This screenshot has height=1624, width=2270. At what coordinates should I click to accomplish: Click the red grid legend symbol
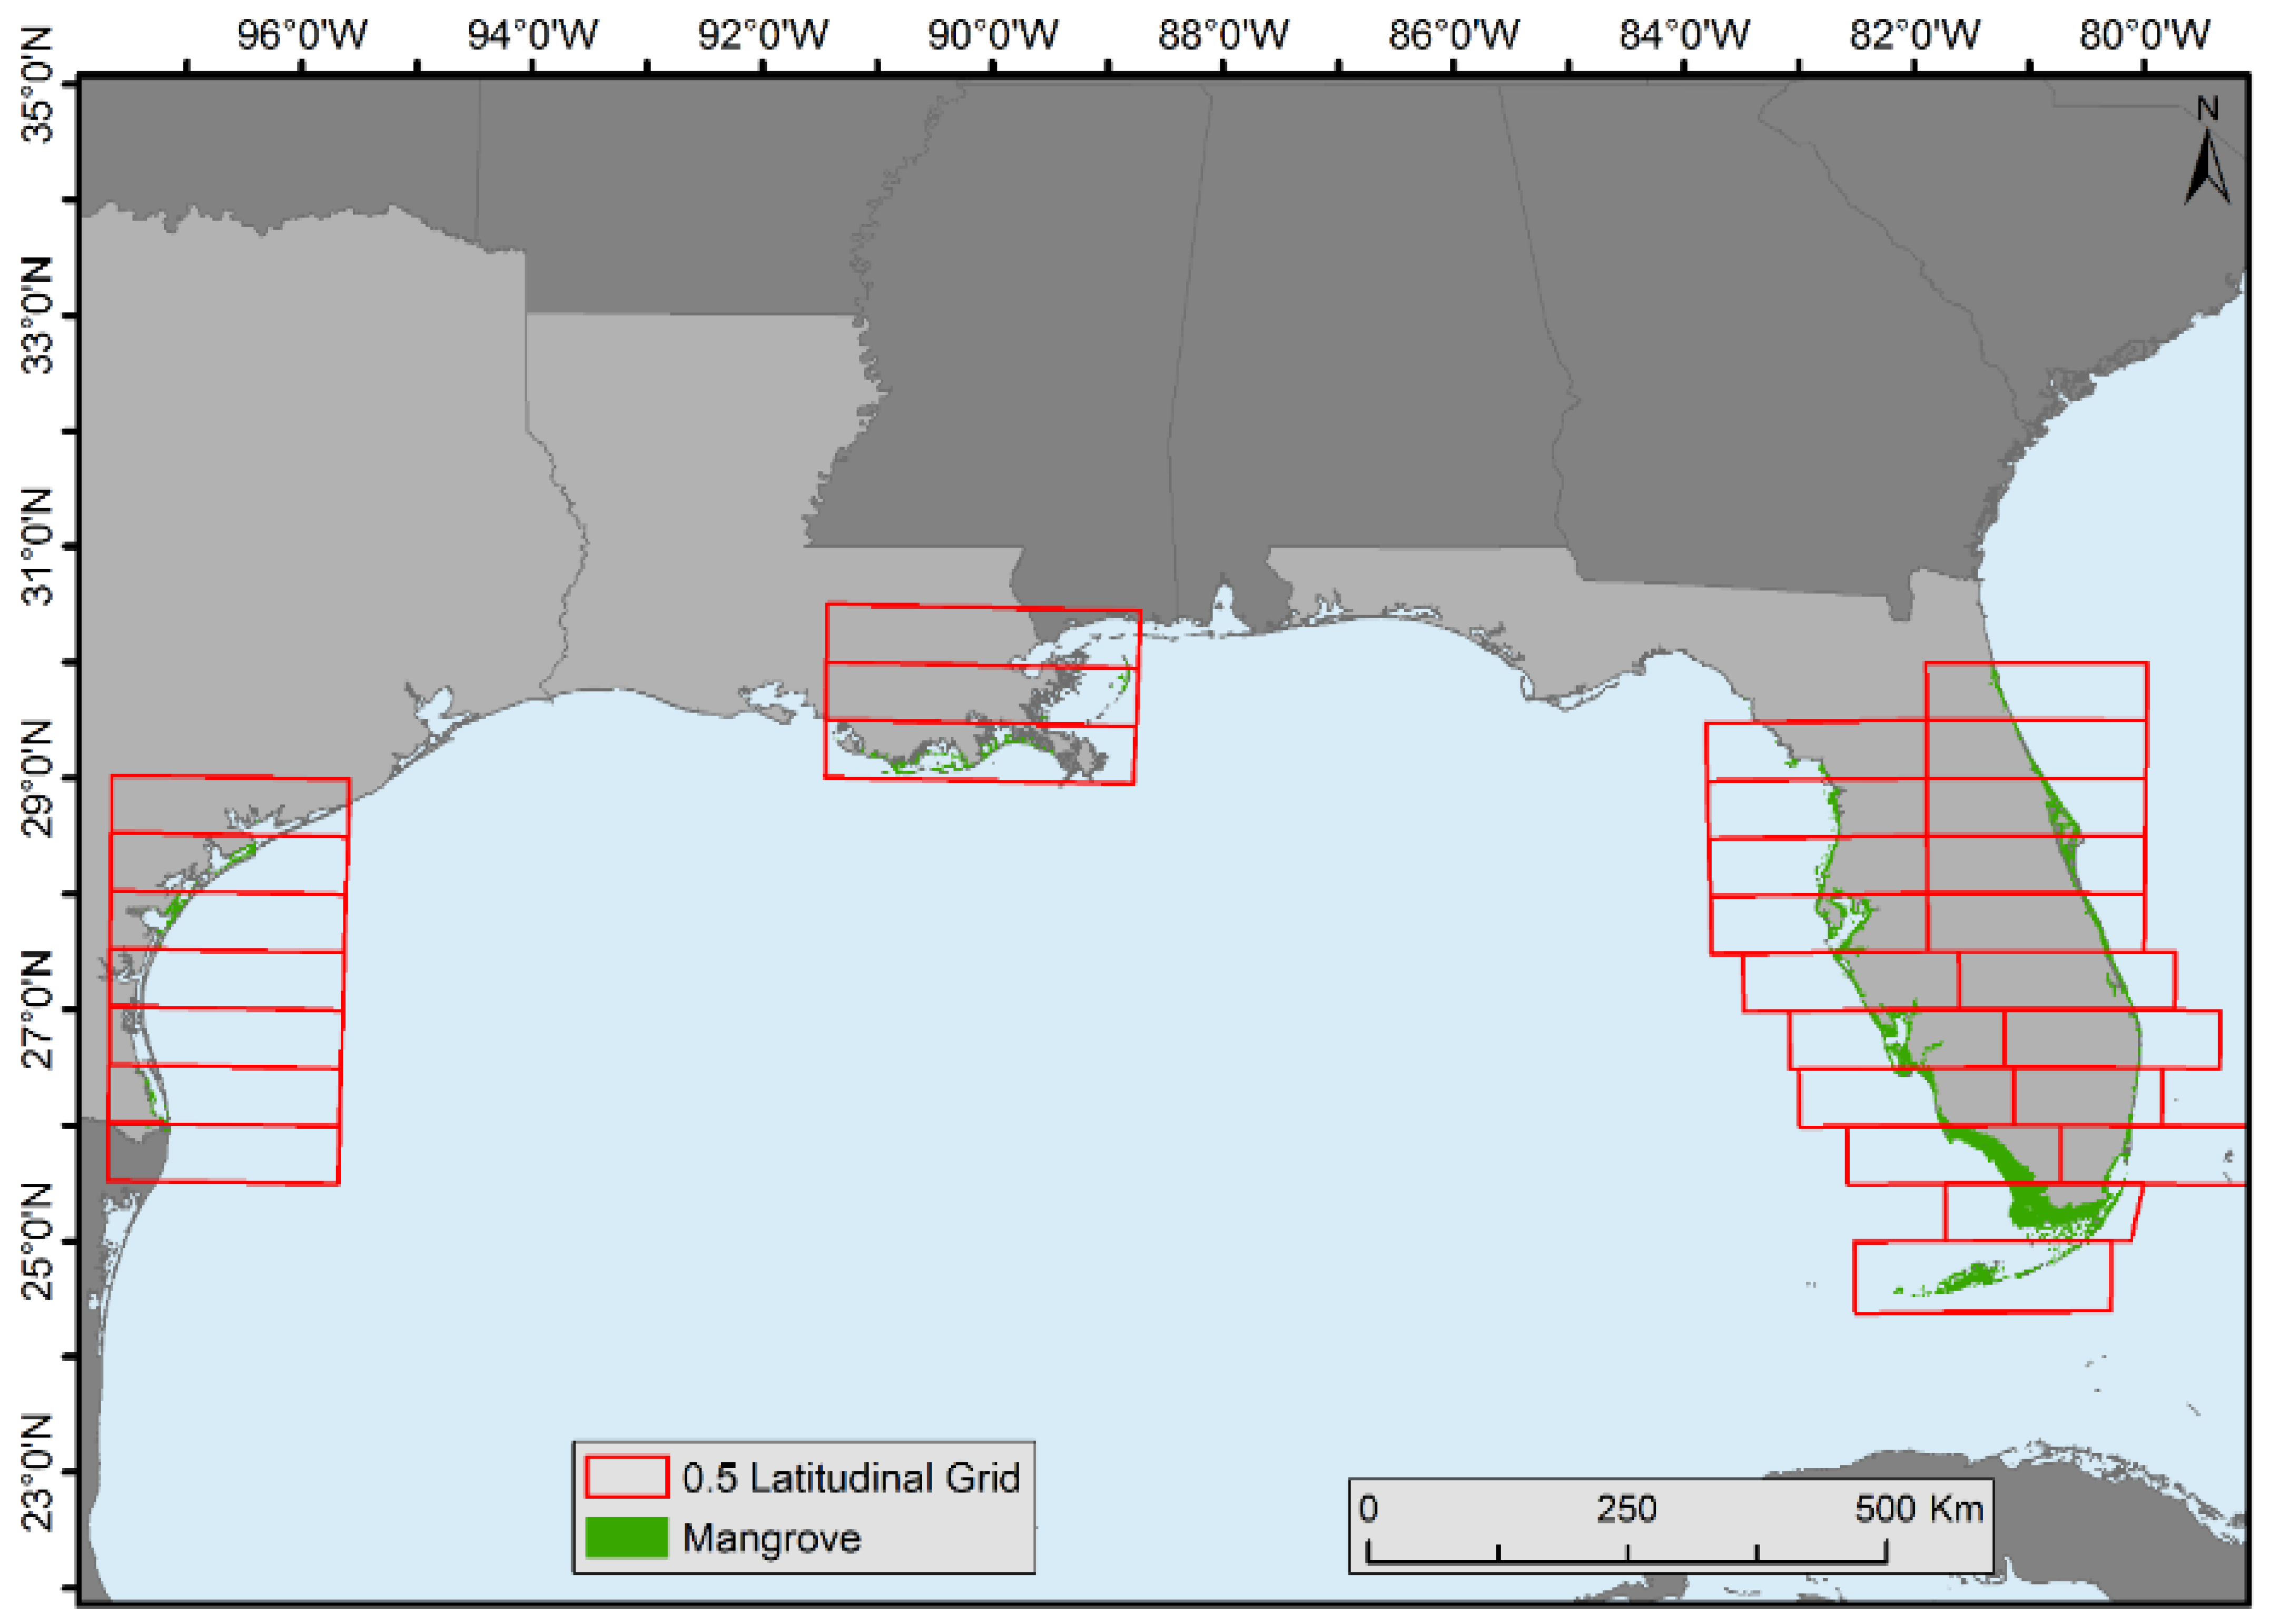[626, 1477]
